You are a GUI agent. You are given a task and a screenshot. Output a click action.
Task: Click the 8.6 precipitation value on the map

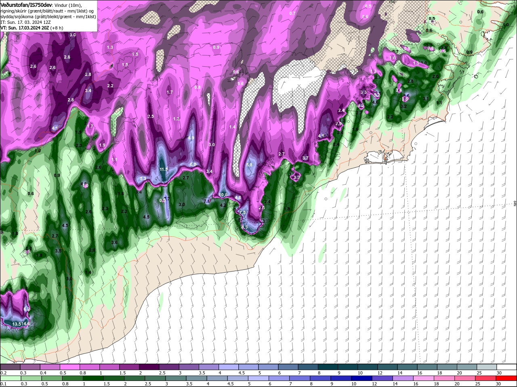click(407, 96)
